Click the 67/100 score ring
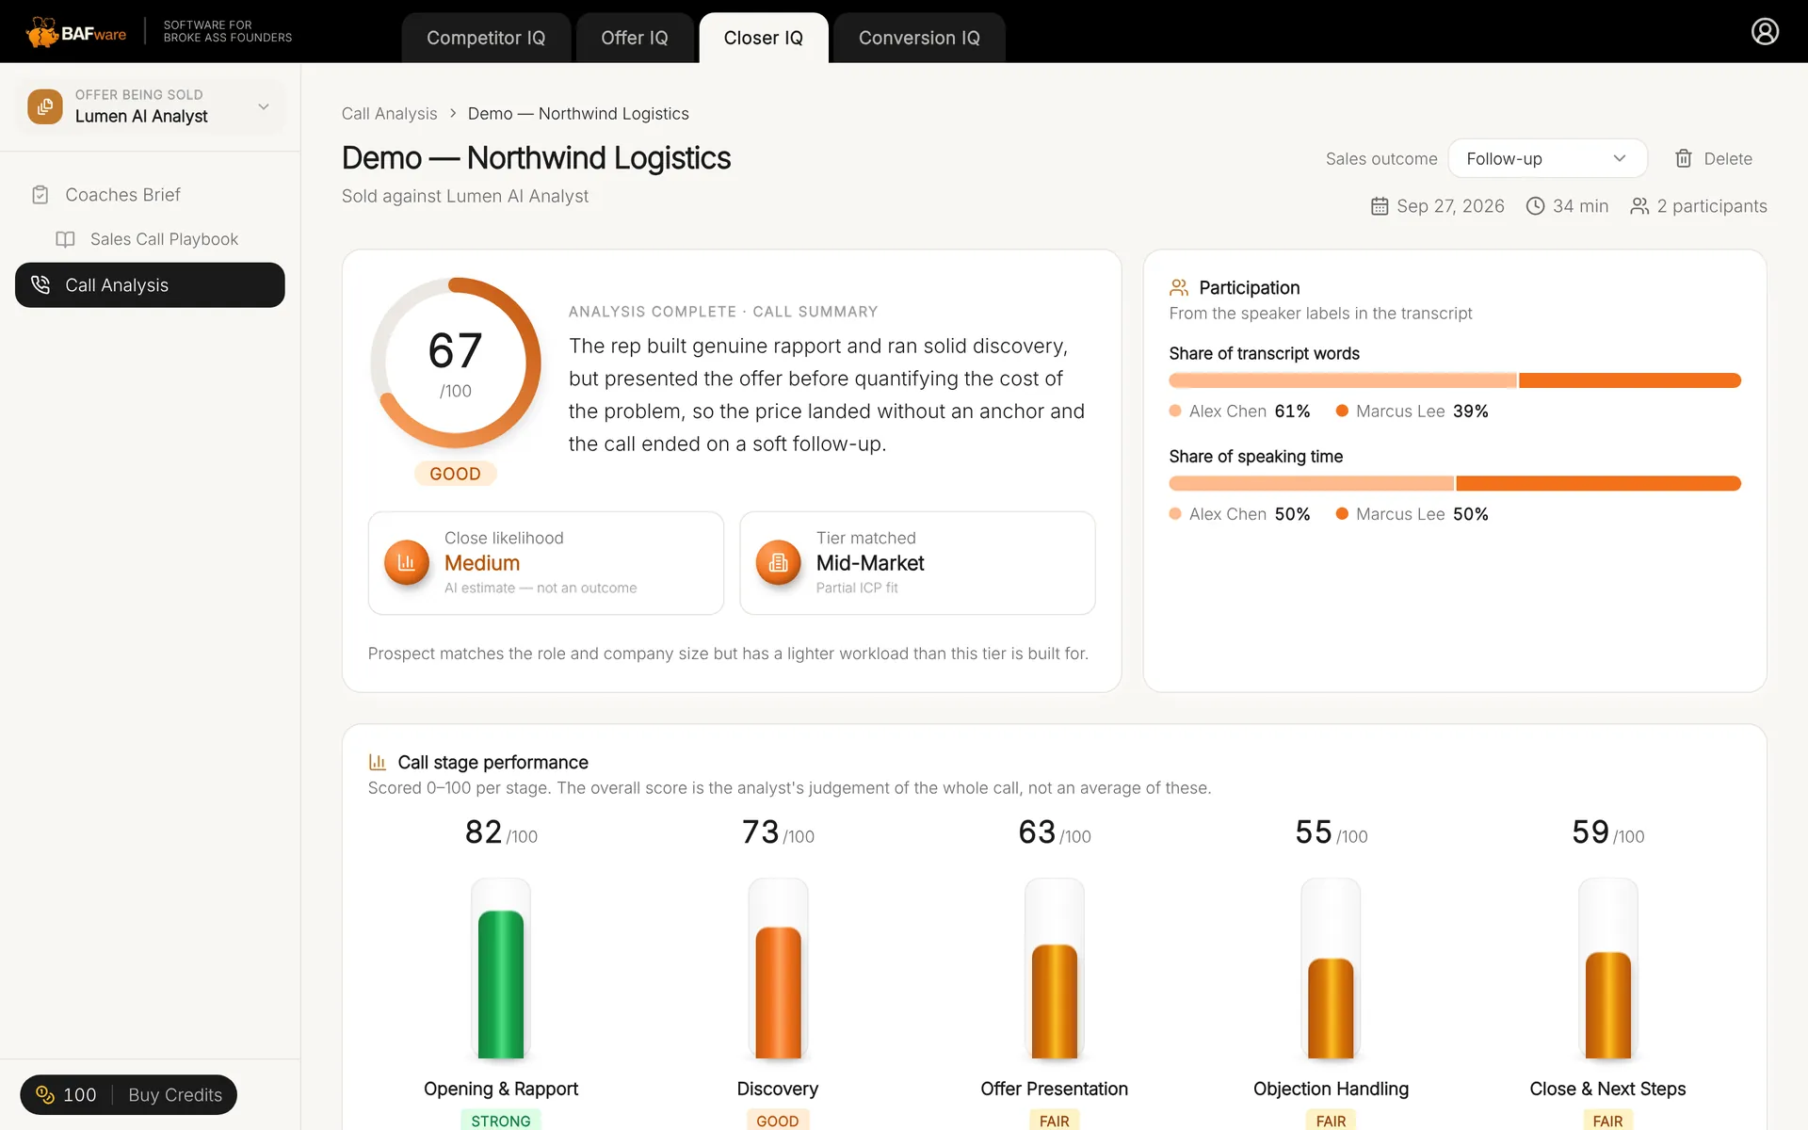1808x1130 pixels. click(x=456, y=363)
